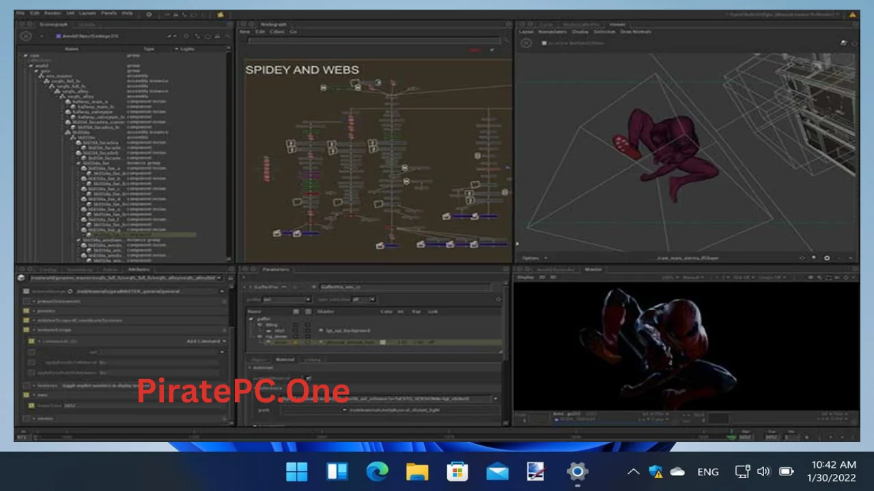The height and width of the screenshot is (491, 874).
Task: Click the color swatch in selected gaffer row
Action: click(383, 342)
